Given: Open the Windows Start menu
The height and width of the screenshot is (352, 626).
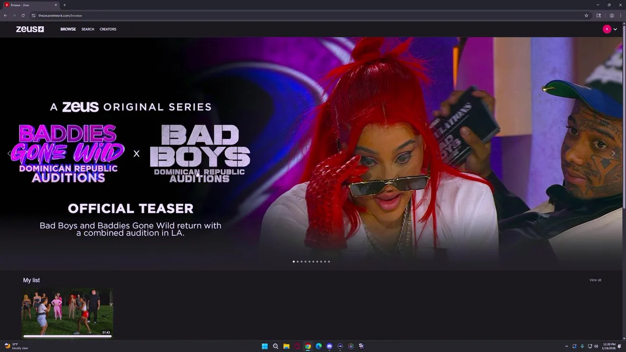Looking at the screenshot, I should point(265,346).
